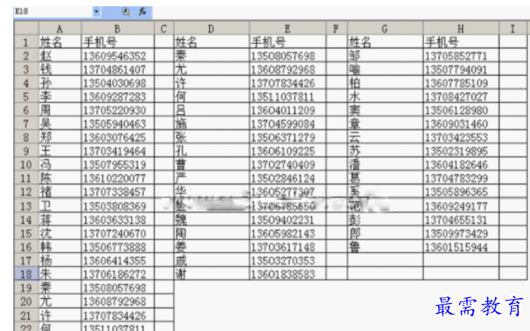
Task: Select column B header
Action: [x=118, y=29]
